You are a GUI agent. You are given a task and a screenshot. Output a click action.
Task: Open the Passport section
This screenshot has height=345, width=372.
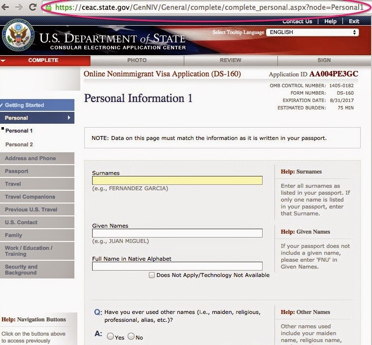click(37, 171)
